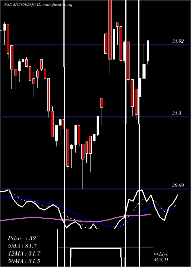The width and height of the screenshot is (191, 267).
Task: Click the 5MA : 31.7 value
Action: (23, 246)
